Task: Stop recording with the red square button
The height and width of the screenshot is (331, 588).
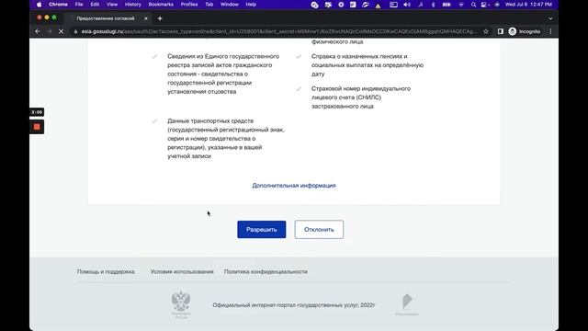Action: 37,127
